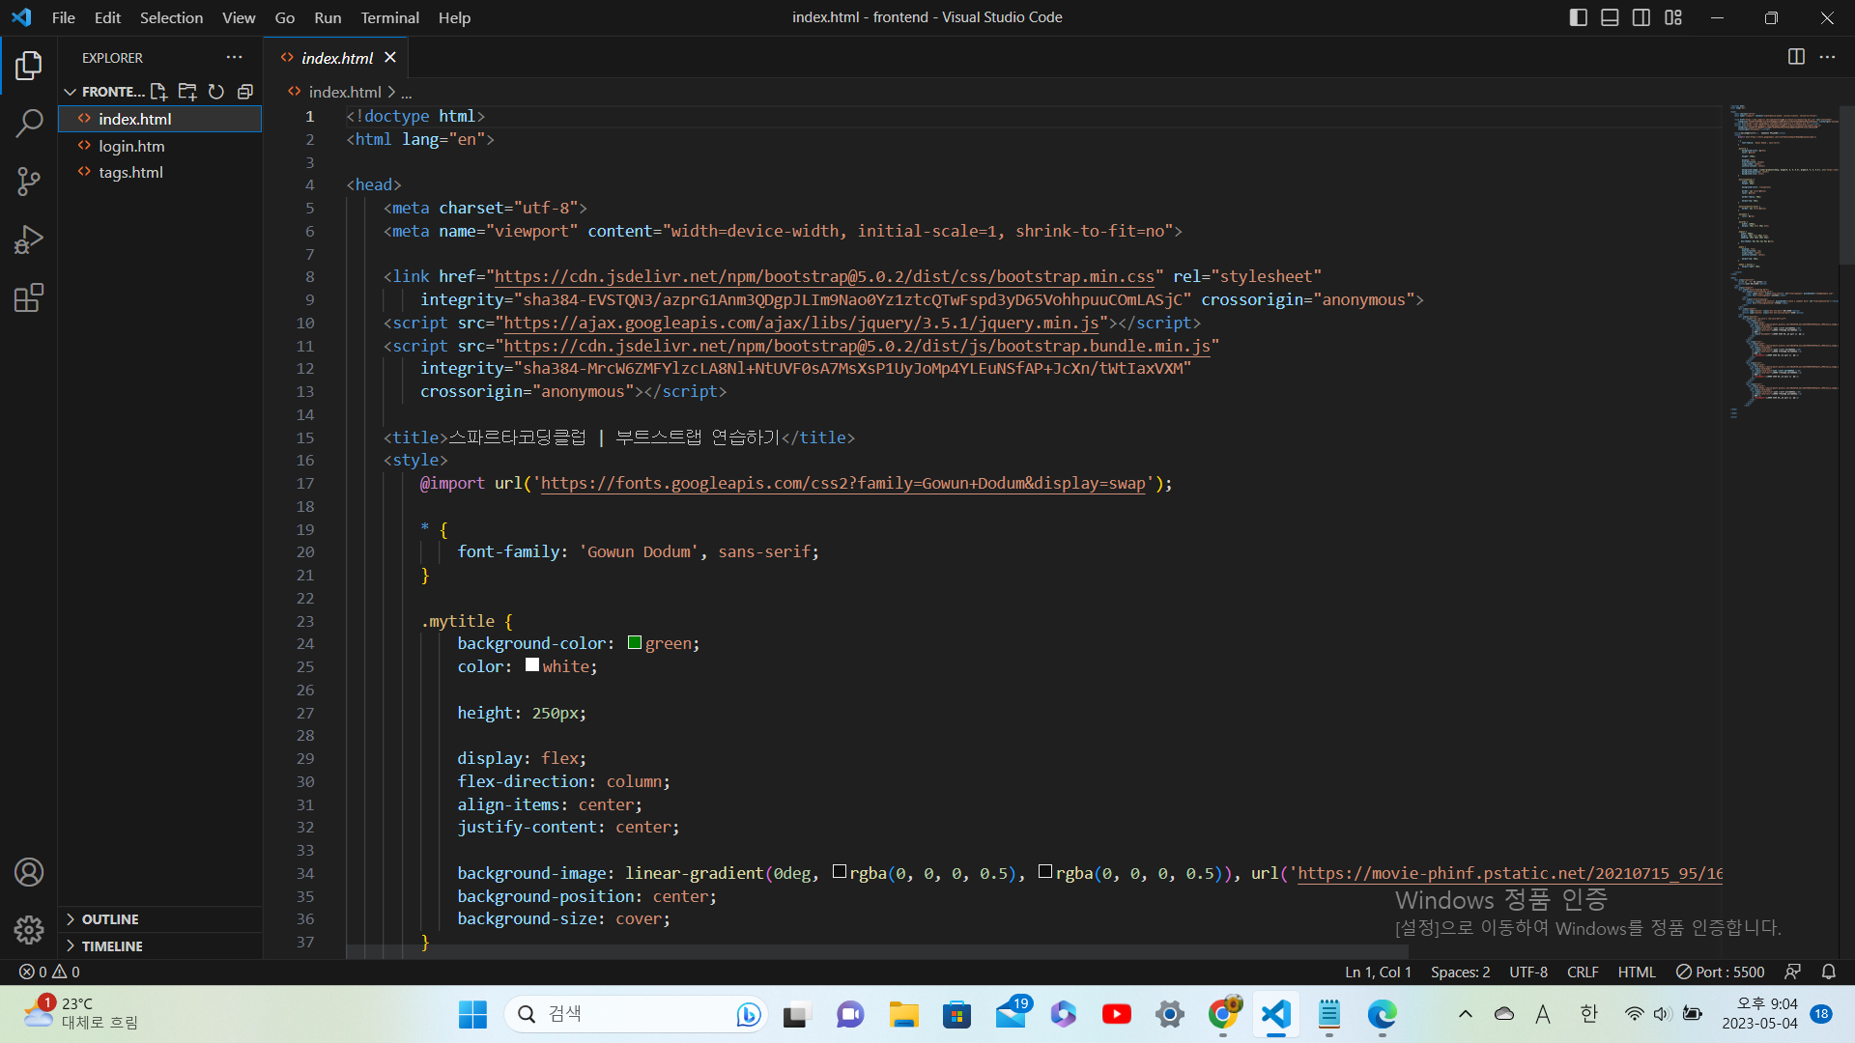
Task: Open the Run menu
Action: (328, 17)
